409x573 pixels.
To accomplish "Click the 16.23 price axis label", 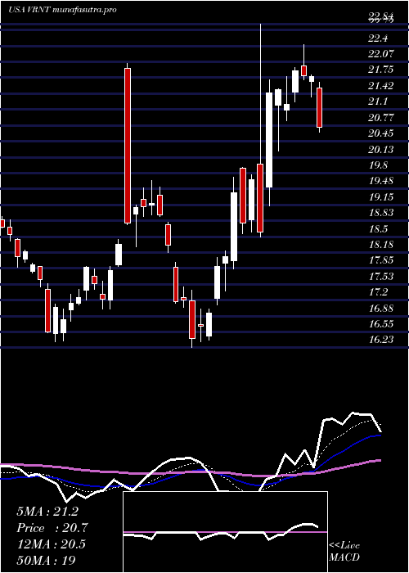I will point(381,340).
